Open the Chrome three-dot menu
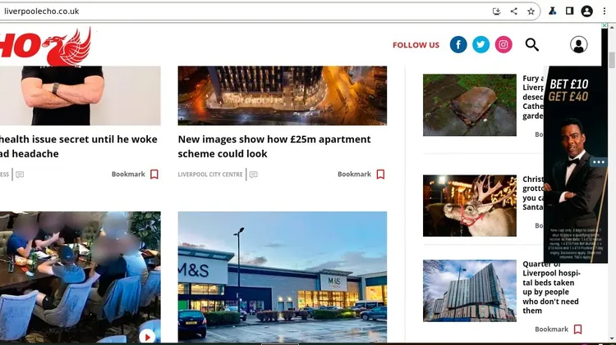This screenshot has height=345, width=616. coord(605,11)
